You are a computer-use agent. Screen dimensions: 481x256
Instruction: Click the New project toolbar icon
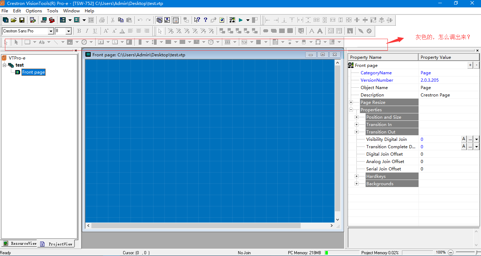6,20
